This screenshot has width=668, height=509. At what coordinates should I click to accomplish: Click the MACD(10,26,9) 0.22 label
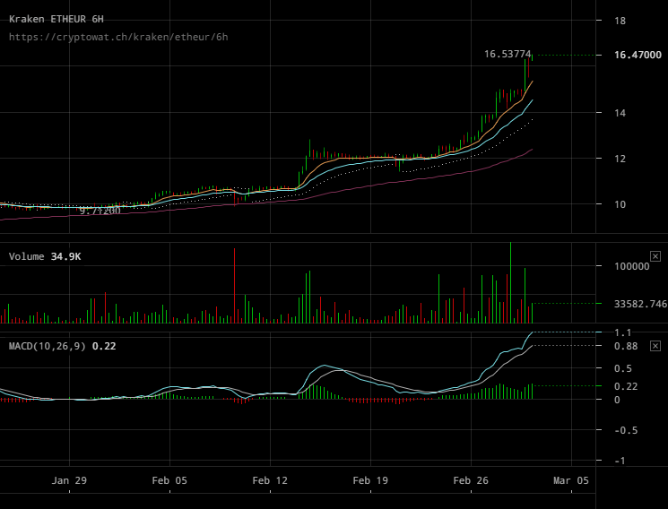(x=62, y=346)
